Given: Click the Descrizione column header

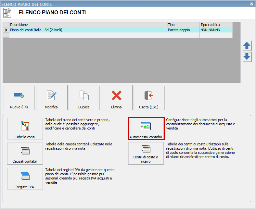Looking at the screenshot, I should 88,25.
